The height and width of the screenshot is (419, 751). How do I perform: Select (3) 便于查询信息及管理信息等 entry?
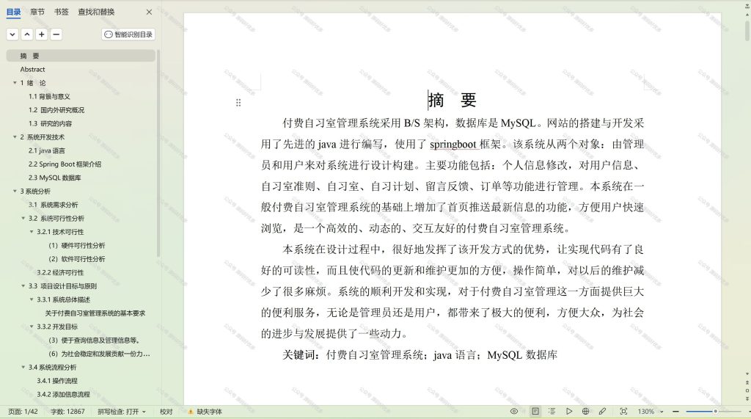click(x=95, y=340)
